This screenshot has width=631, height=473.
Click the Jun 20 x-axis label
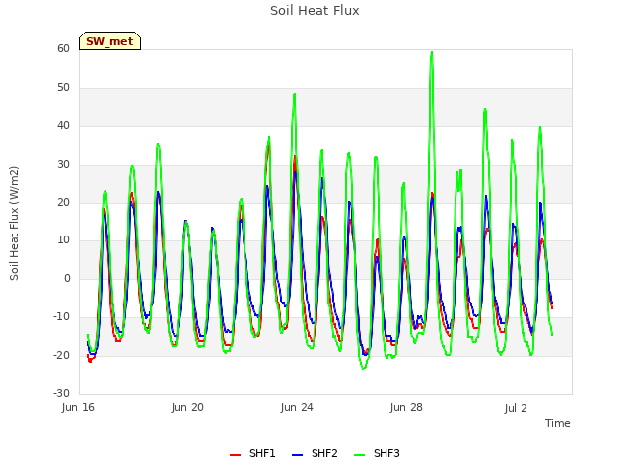tap(187, 407)
